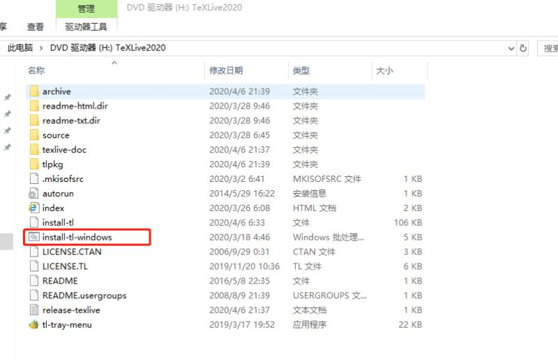Select the texlive-doc folder name

tap(64, 150)
